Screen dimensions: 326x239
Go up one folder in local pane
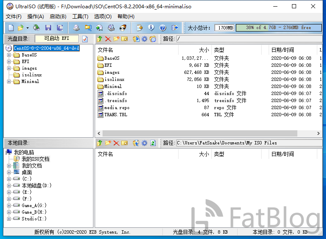(x=100, y=143)
